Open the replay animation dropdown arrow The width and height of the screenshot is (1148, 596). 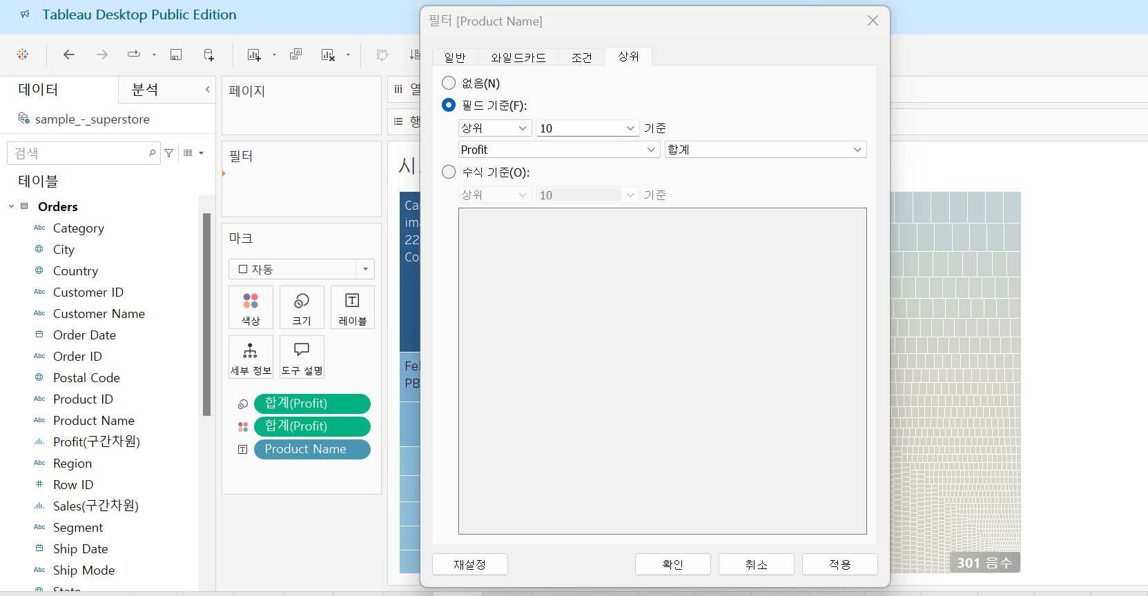(x=154, y=54)
